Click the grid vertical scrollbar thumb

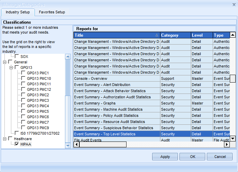coord(233,78)
